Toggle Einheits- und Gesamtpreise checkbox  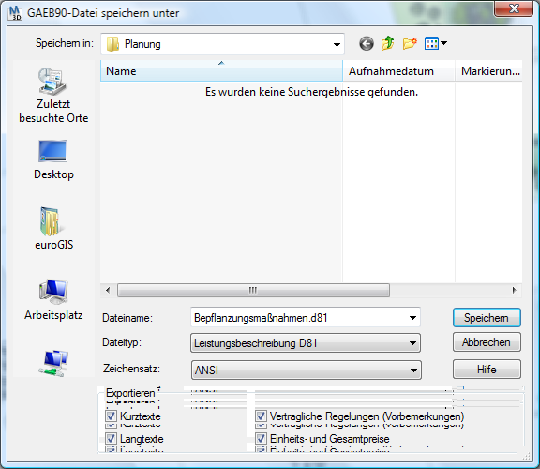(x=261, y=439)
